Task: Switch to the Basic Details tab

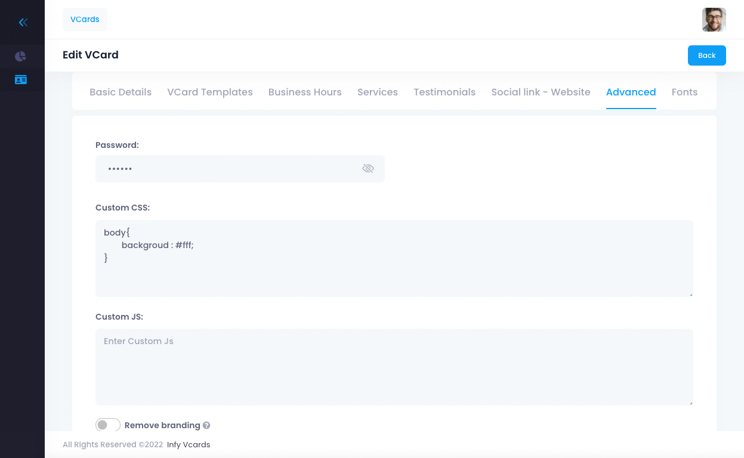Action: [x=121, y=92]
